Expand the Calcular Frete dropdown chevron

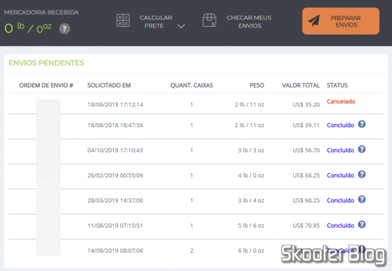click(x=181, y=26)
